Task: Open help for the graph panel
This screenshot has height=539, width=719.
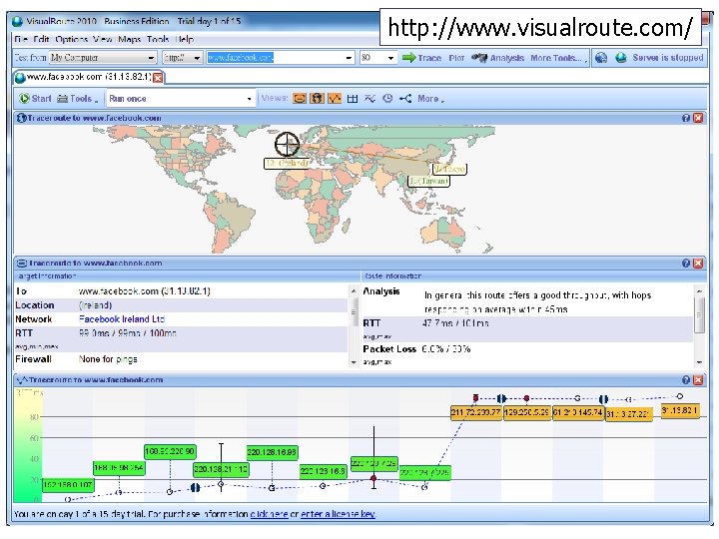Action: coord(685,380)
